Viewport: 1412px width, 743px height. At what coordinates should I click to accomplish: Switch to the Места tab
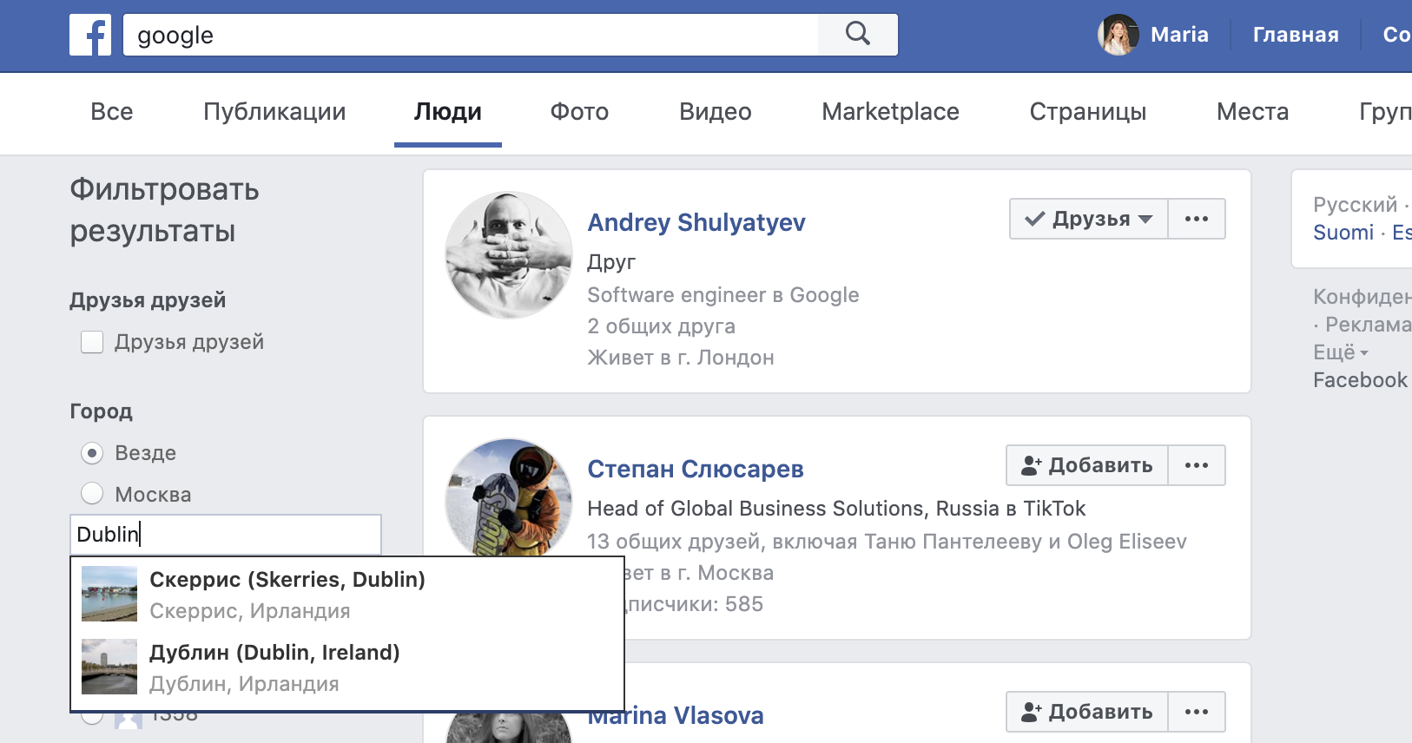[x=1253, y=111]
